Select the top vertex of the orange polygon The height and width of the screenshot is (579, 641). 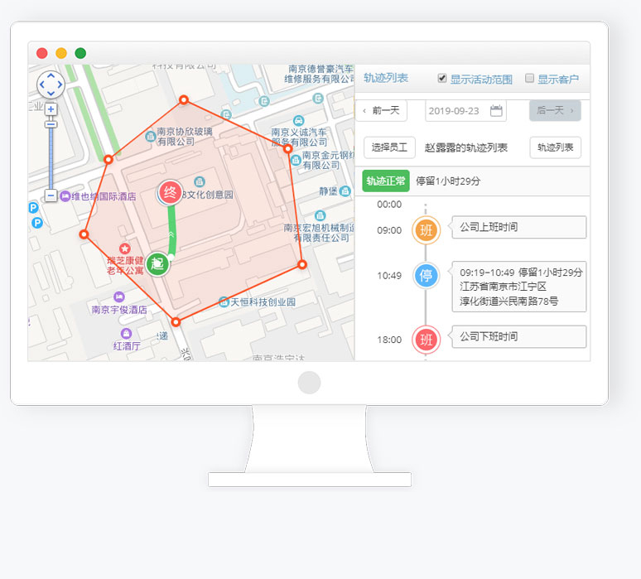coord(184,99)
